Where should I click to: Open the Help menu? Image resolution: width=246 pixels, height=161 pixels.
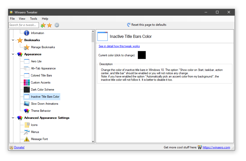[x=45, y=19]
